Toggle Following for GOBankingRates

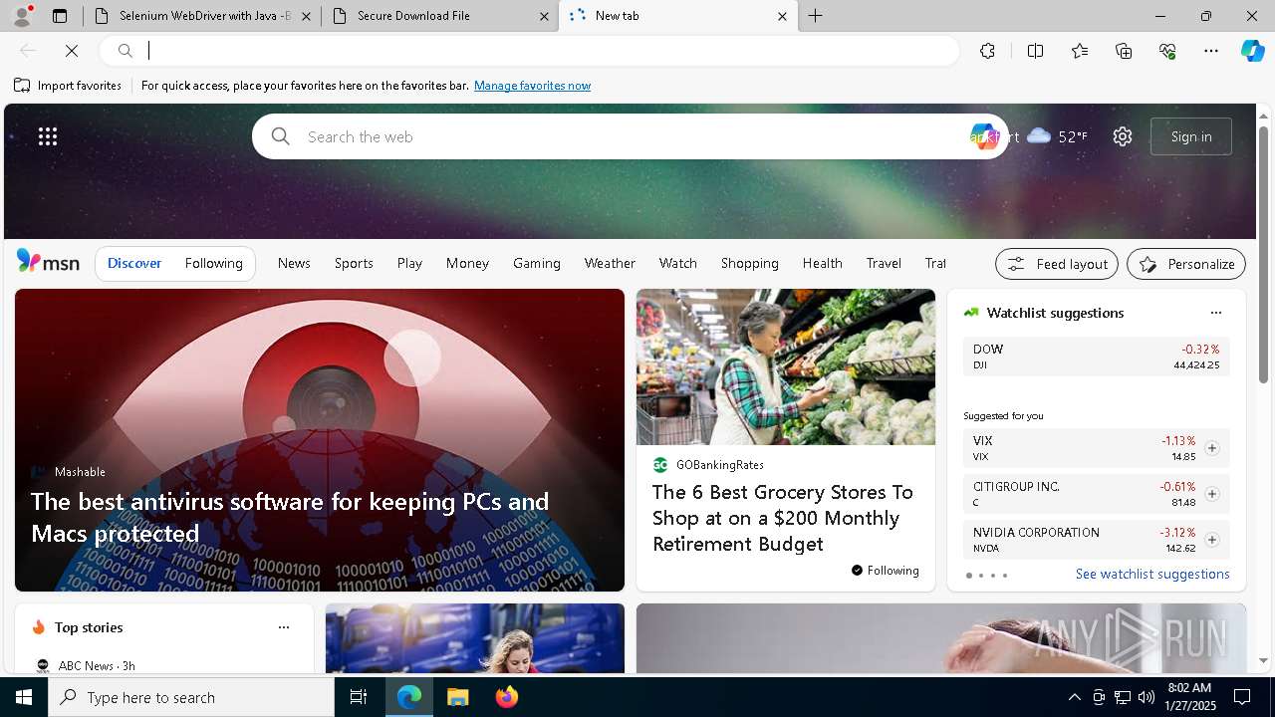(885, 571)
